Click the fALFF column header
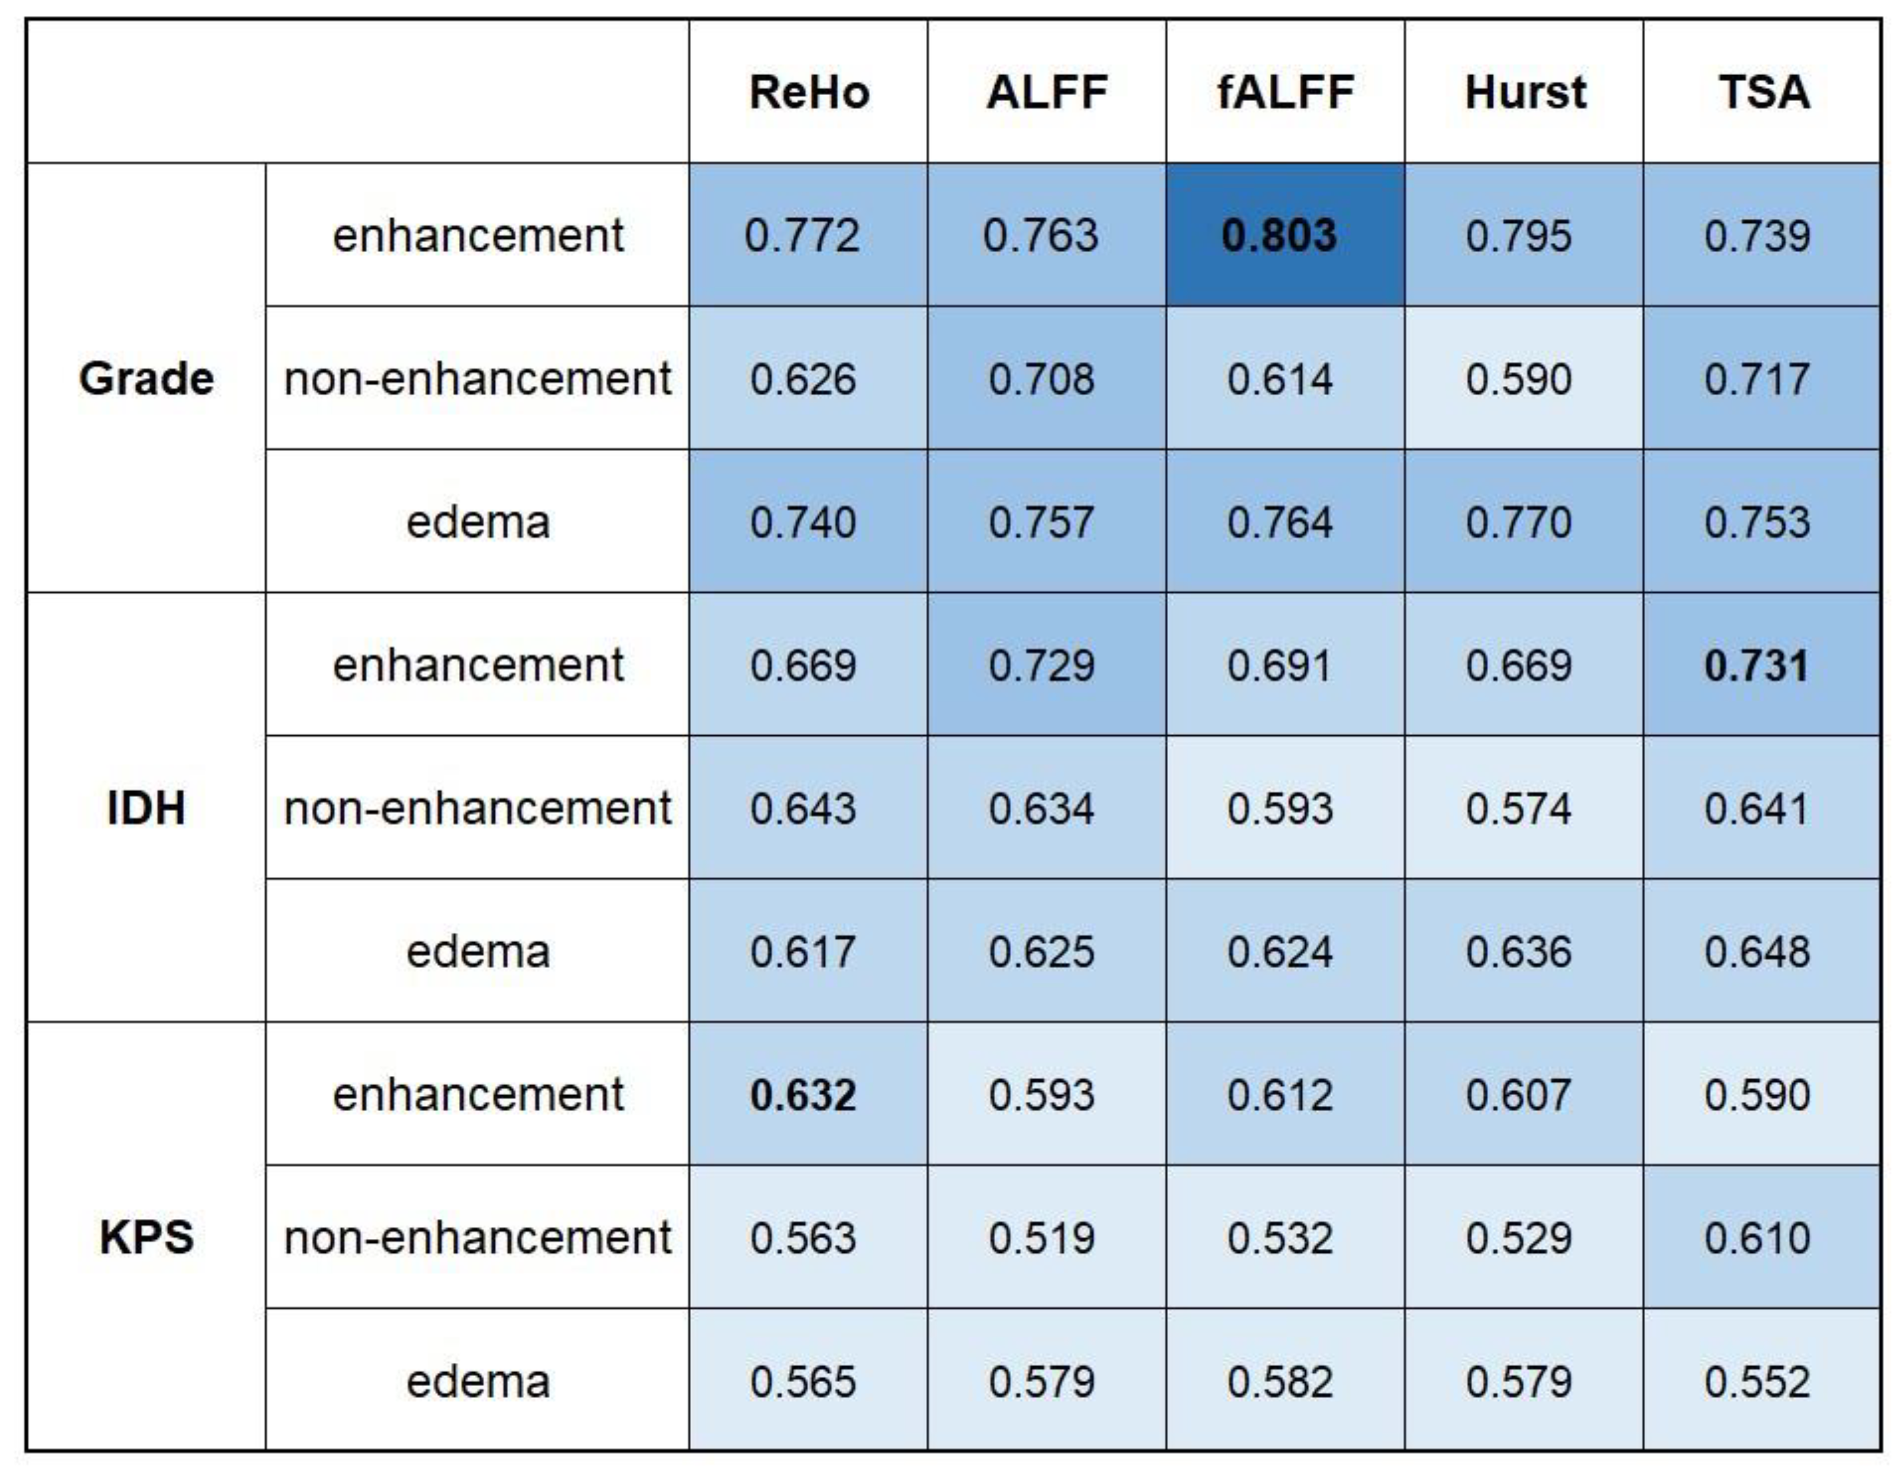The height and width of the screenshot is (1480, 1899). [1285, 92]
